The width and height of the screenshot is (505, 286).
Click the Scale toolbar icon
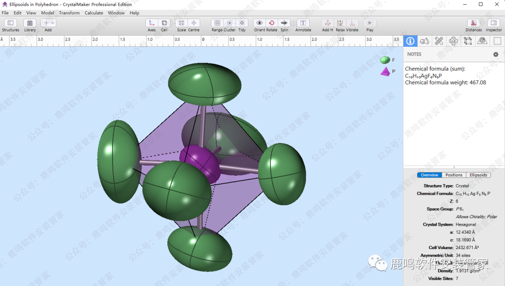pos(181,23)
